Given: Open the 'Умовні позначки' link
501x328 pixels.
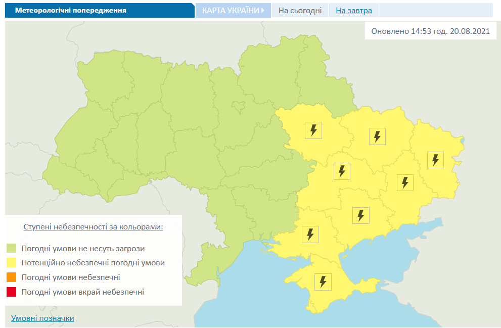Looking at the screenshot, I should pos(42,318).
